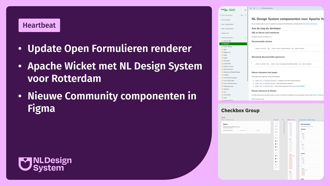Click 'Maven uitvoeren in Docker' heading

[x=264, y=91]
